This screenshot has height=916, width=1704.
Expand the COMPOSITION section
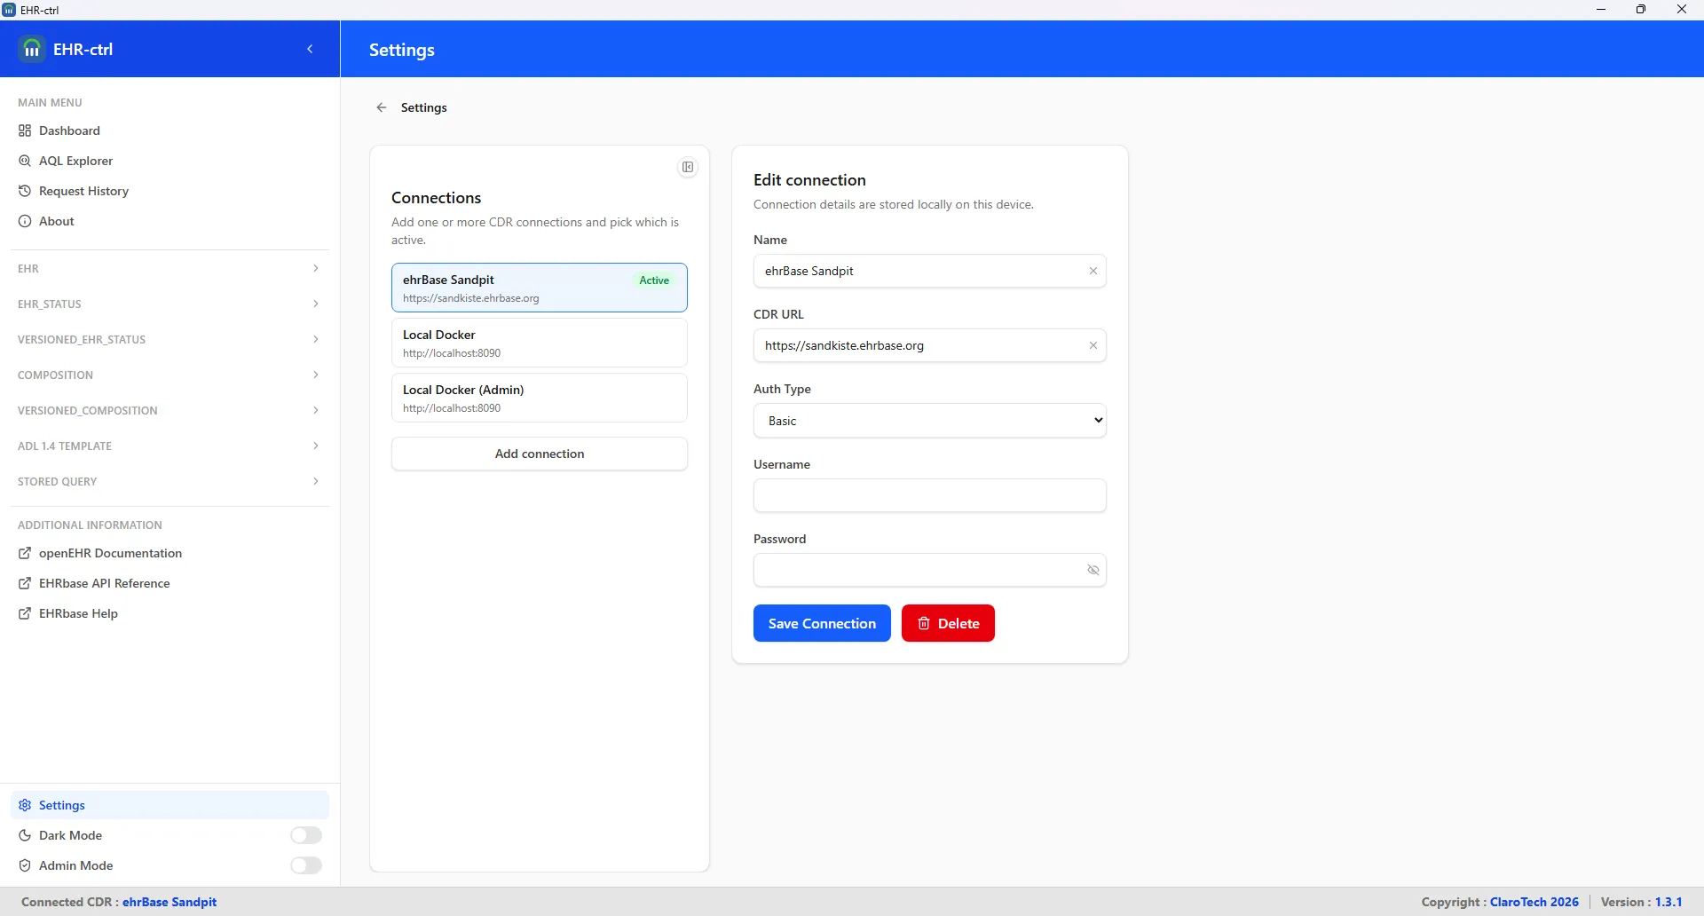170,375
